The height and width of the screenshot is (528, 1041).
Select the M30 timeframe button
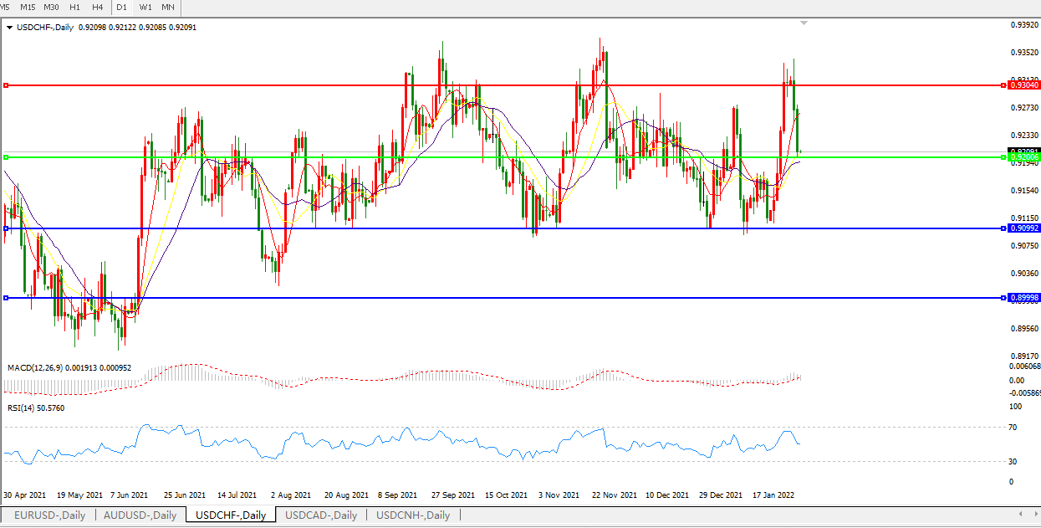pyautogui.click(x=51, y=8)
